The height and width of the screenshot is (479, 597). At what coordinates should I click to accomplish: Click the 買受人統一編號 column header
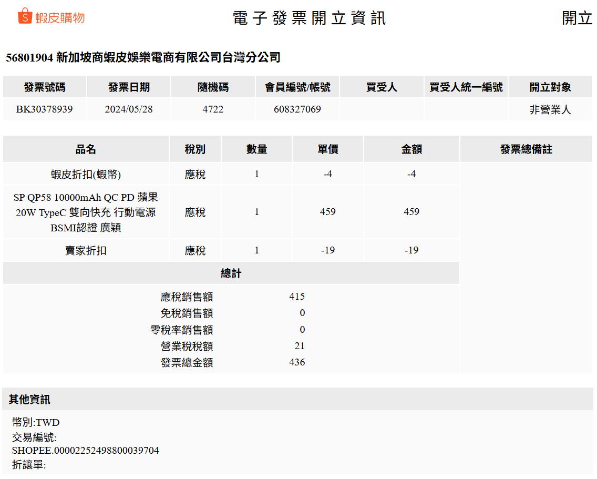click(x=466, y=87)
